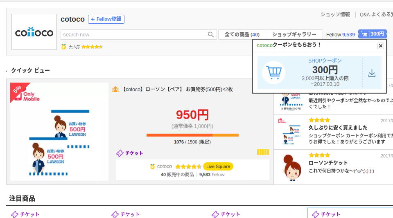Click the cart icon in coupon
The height and width of the screenshot is (218, 393).
click(273, 72)
